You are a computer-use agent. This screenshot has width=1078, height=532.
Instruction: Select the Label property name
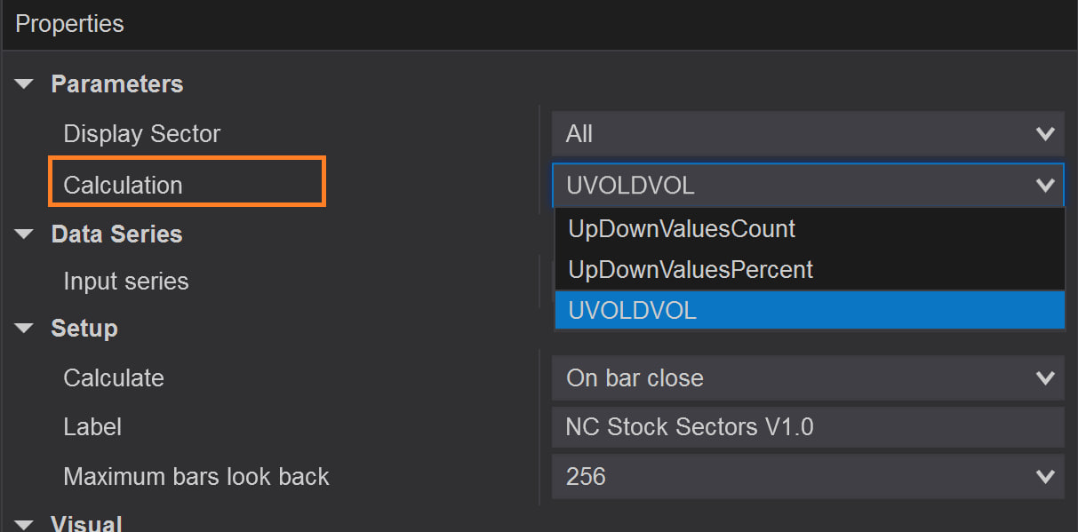coord(92,427)
